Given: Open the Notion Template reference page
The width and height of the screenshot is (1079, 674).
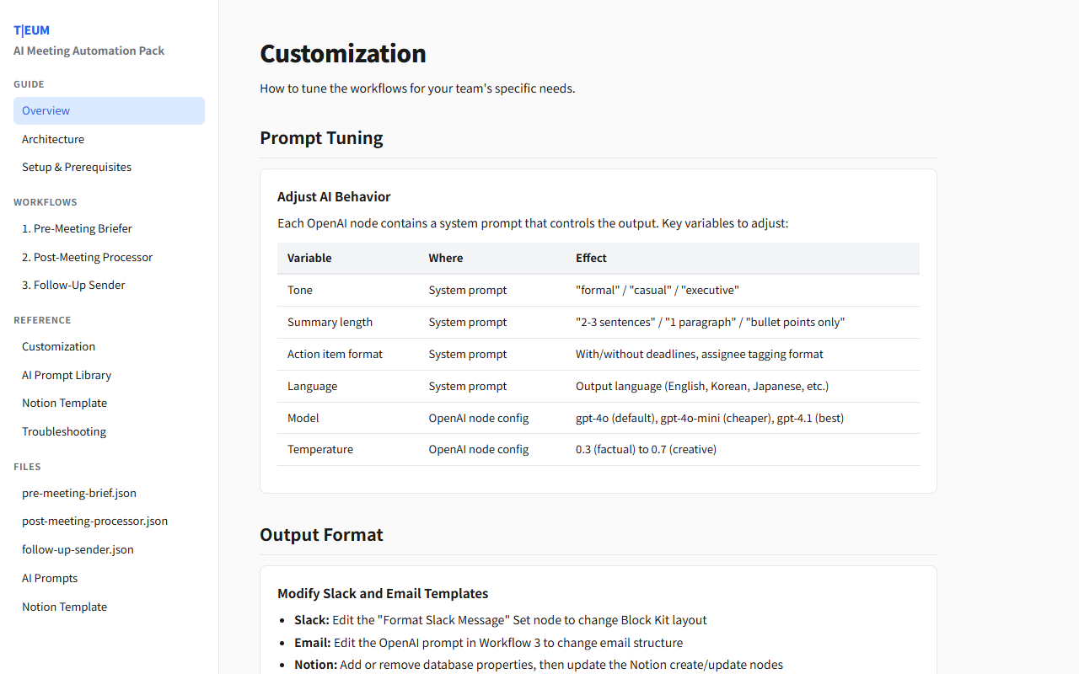Looking at the screenshot, I should 64,403.
